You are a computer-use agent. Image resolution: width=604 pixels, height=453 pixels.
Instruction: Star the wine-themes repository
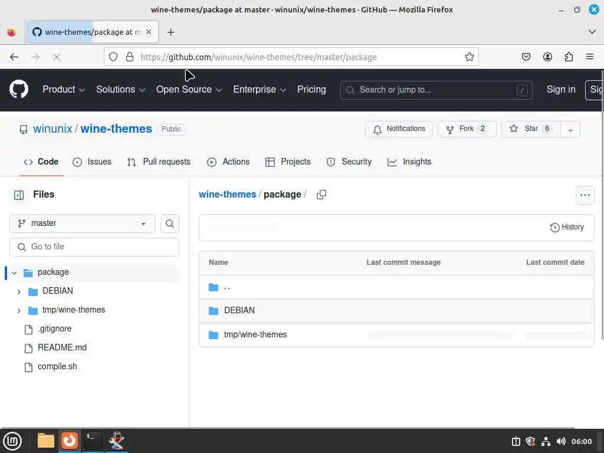pyautogui.click(x=531, y=129)
